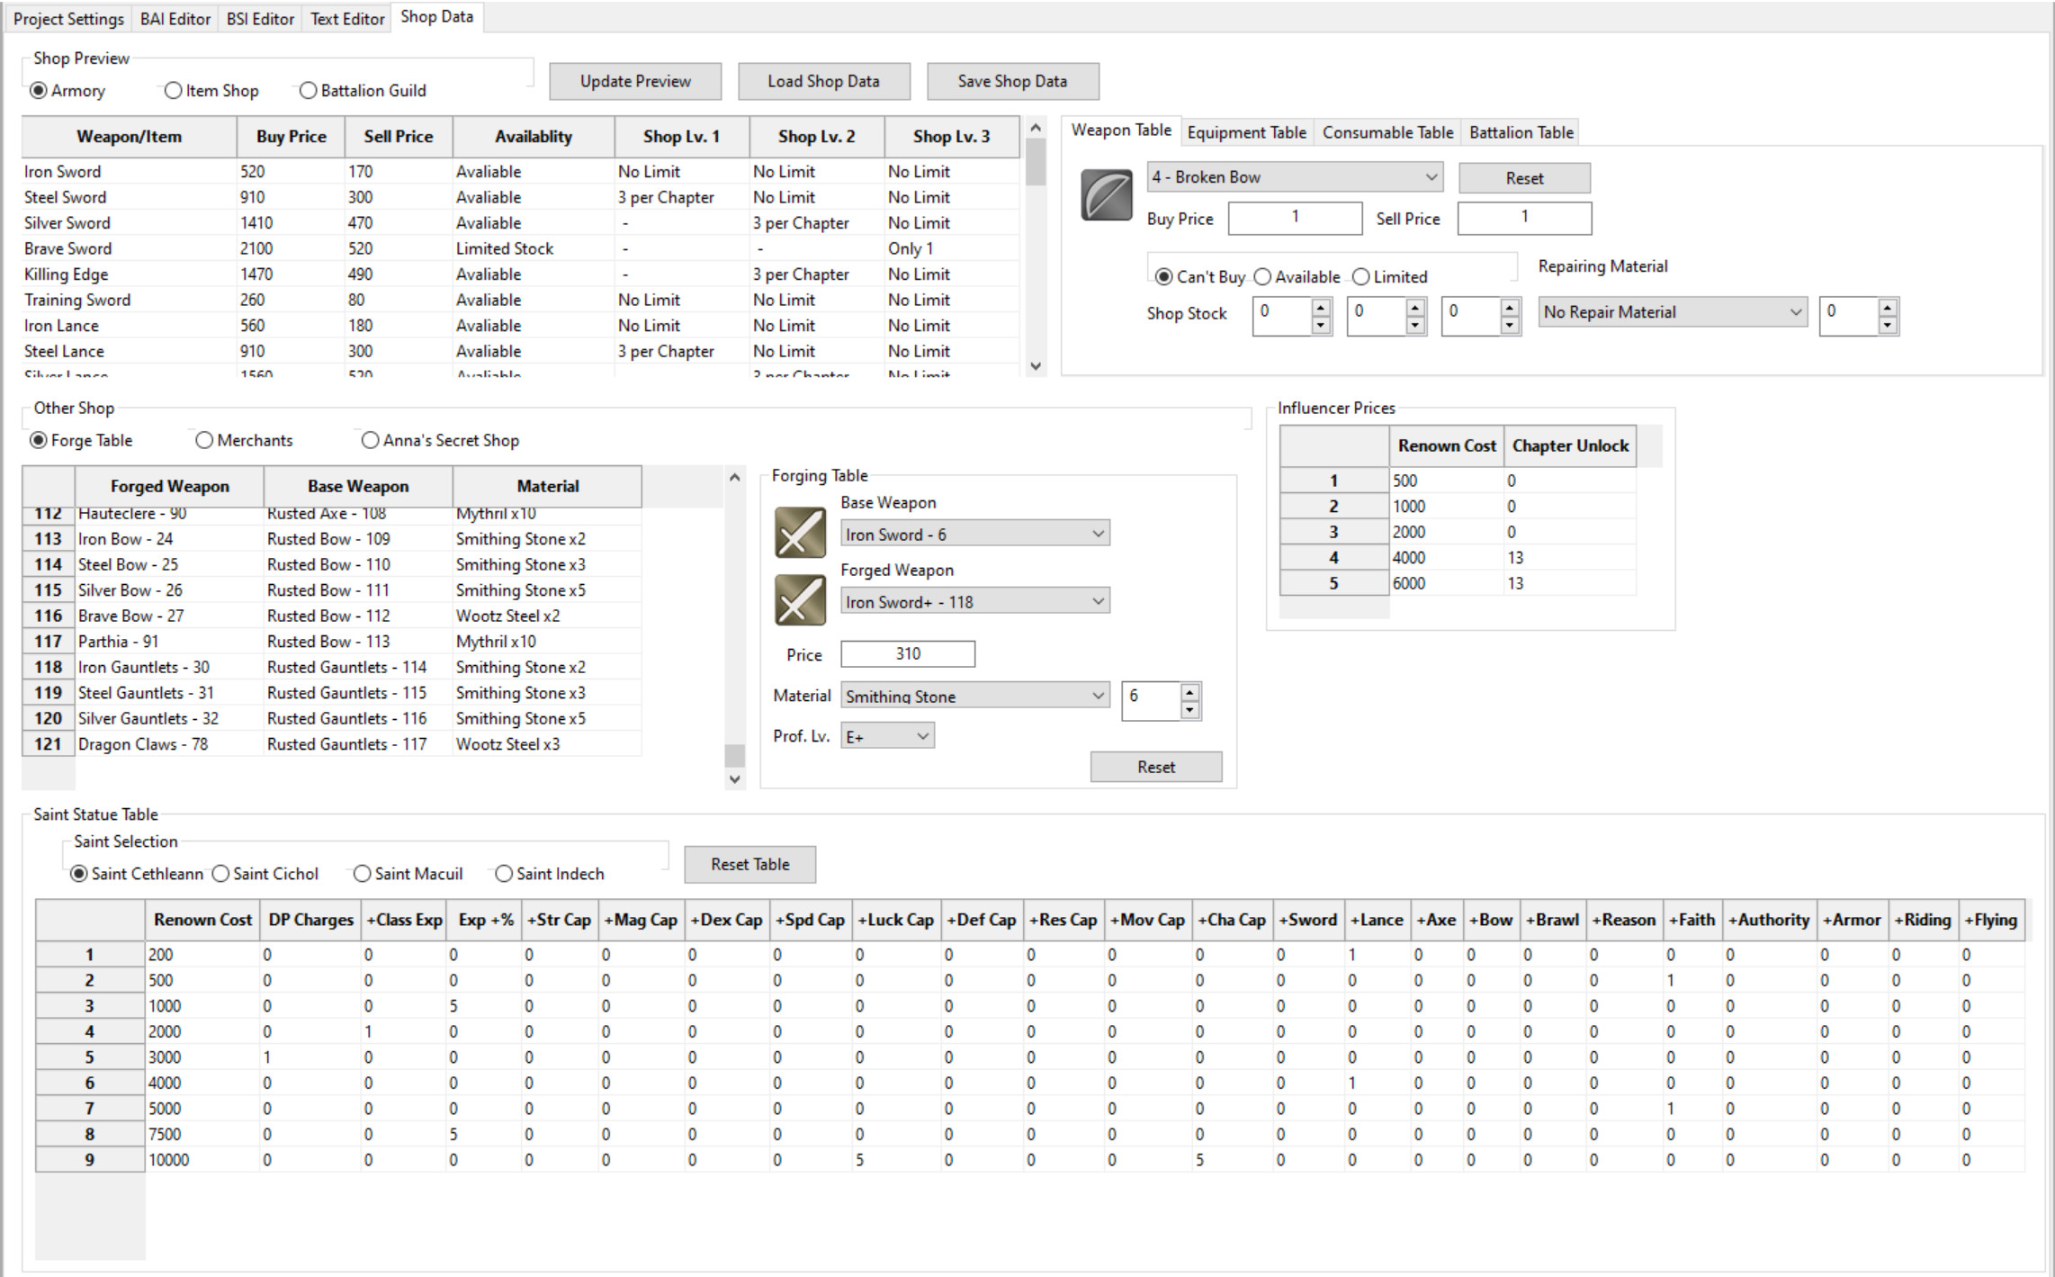Switch to the Equipment Table tab
Image resolution: width=2055 pixels, height=1277 pixels.
click(x=1247, y=131)
